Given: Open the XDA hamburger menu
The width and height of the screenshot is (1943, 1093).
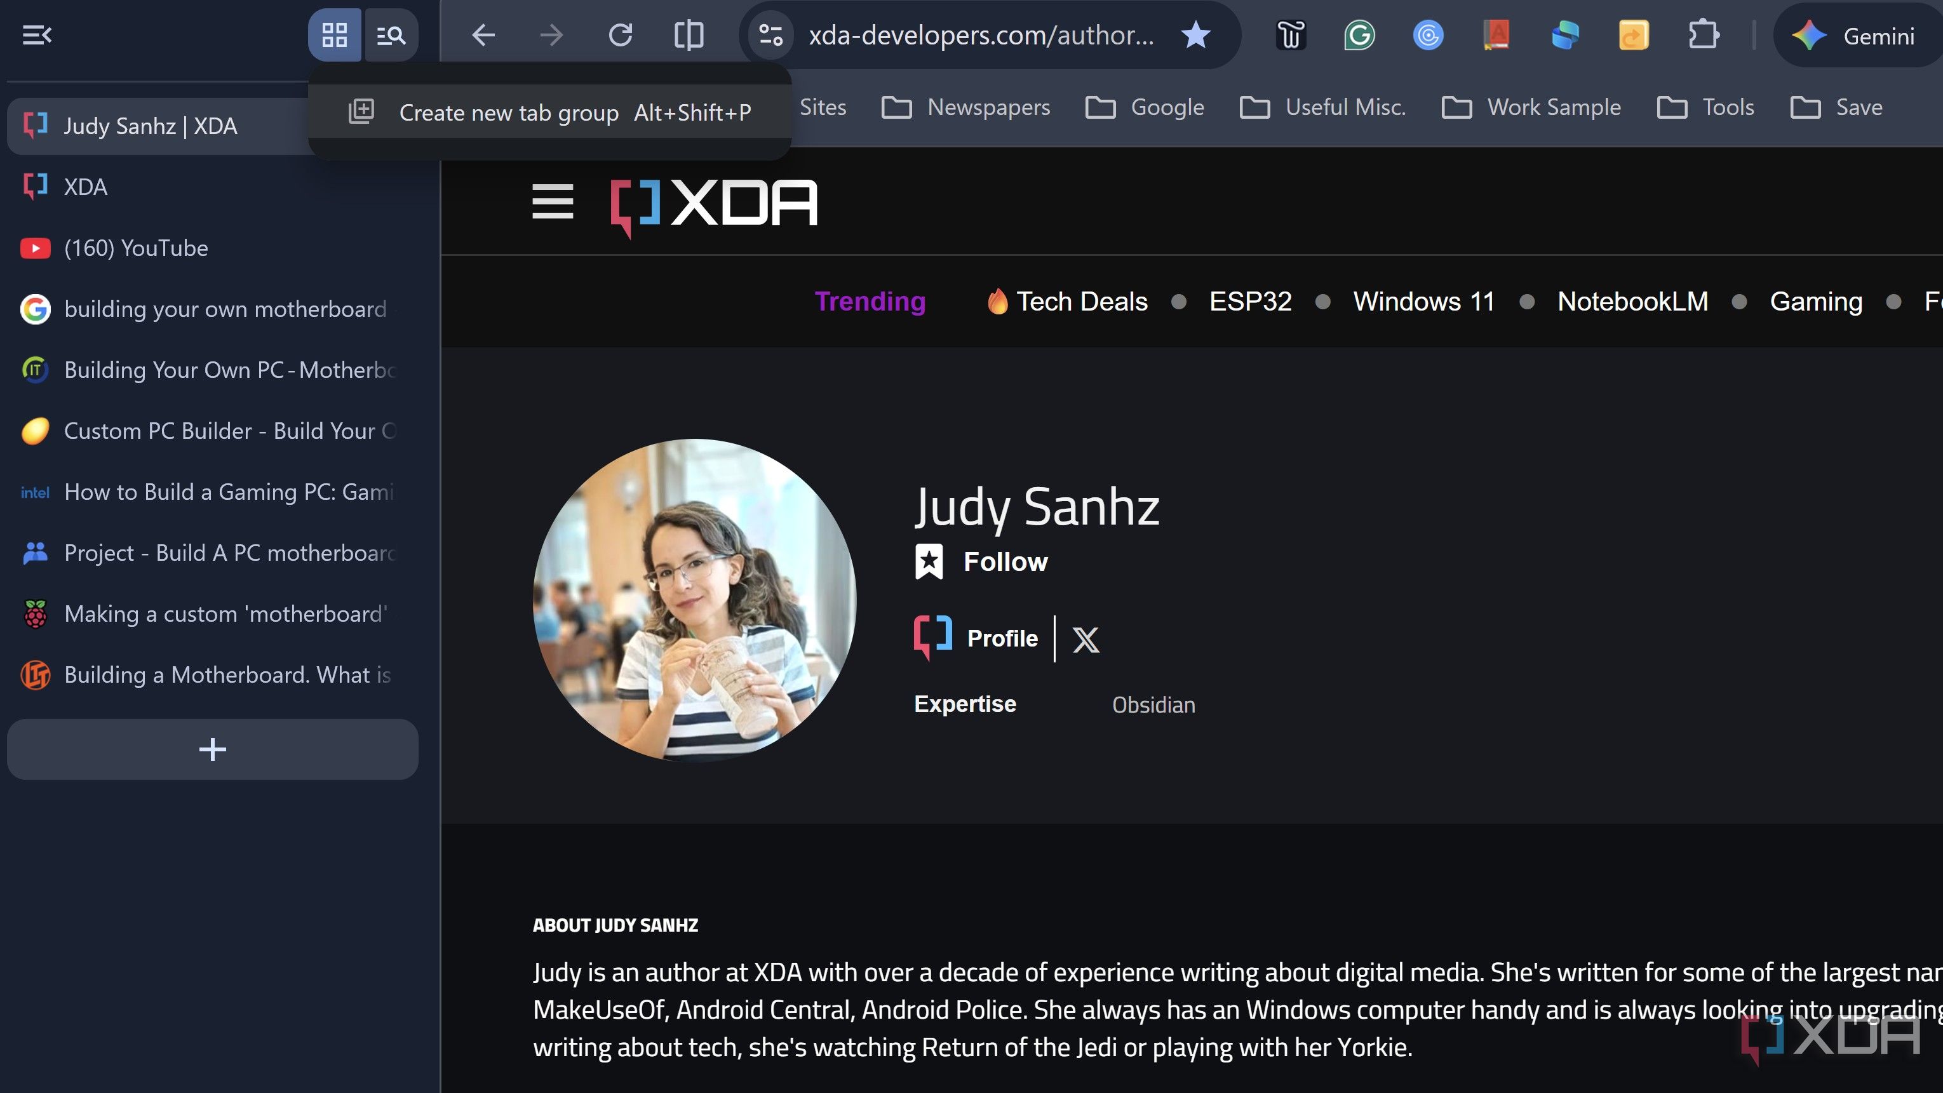Looking at the screenshot, I should tap(552, 201).
